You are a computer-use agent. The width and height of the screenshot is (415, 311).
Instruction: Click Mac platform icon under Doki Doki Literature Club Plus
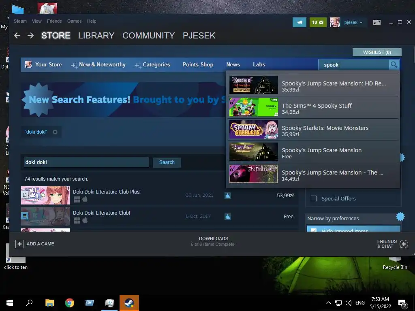85,199
